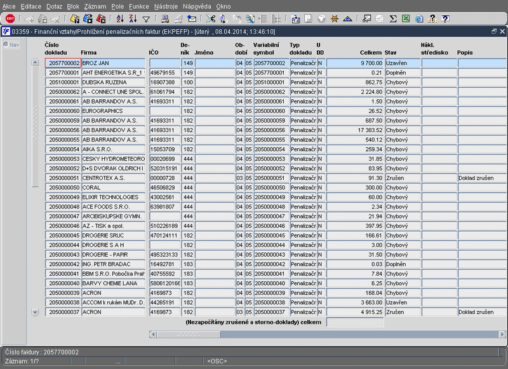
Task: Open the Záznam menu
Action: tap(97, 6)
